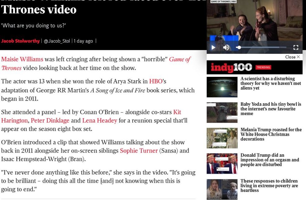Image resolution: width=306 pixels, height=200 pixels.
Task: Open Jacob Stolworthy's author page
Action: pyautogui.click(x=20, y=41)
